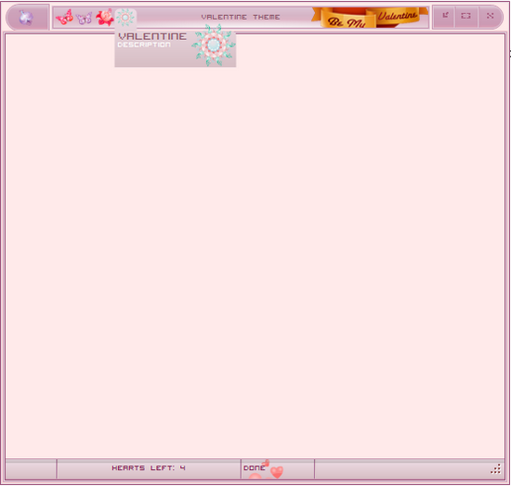Image resolution: width=511 pixels, height=486 pixels.
Task: Minimize the Valentine Theme window
Action: (445, 16)
